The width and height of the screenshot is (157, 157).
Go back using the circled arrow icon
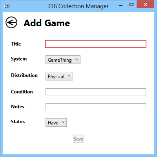[x=11, y=22]
